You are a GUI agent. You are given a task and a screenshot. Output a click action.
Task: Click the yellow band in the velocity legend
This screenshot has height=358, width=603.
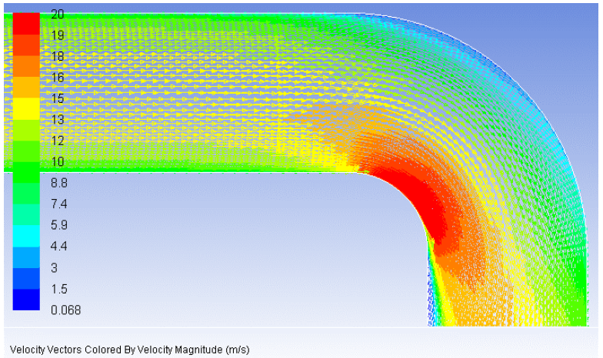pyautogui.click(x=26, y=109)
